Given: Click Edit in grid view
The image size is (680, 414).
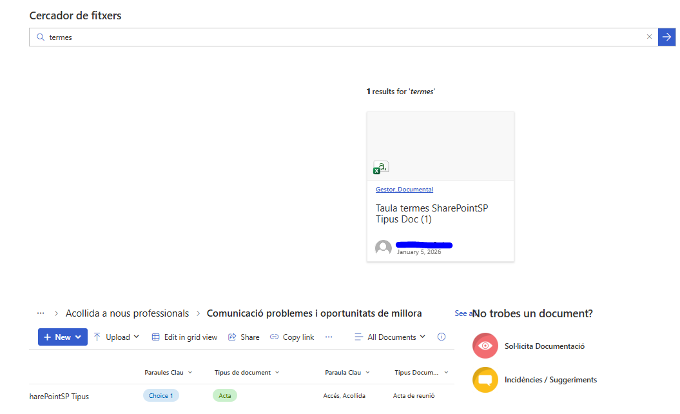Looking at the screenshot, I should click(185, 337).
